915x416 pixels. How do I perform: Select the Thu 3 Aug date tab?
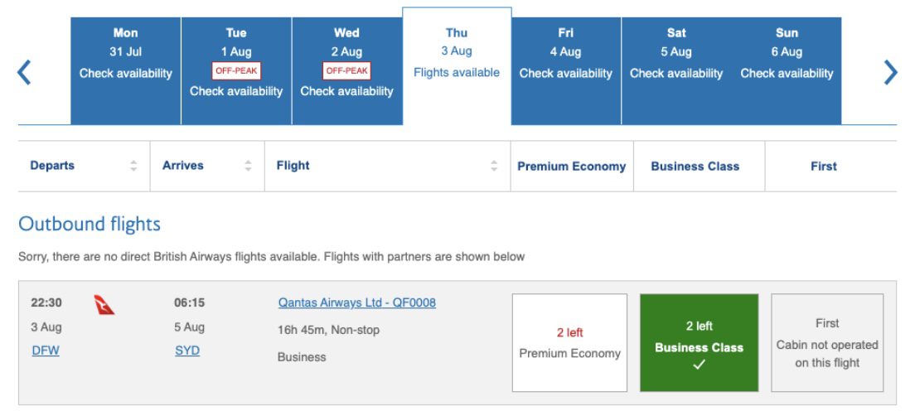[x=457, y=66]
